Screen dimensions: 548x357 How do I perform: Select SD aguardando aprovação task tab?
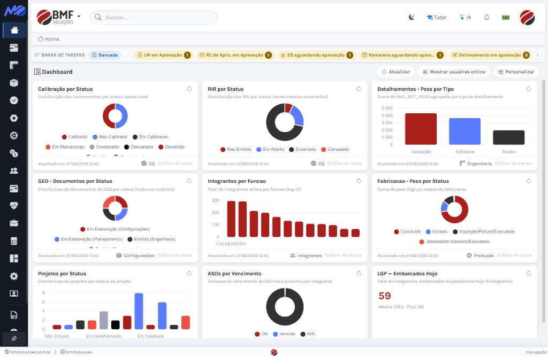(x=316, y=55)
